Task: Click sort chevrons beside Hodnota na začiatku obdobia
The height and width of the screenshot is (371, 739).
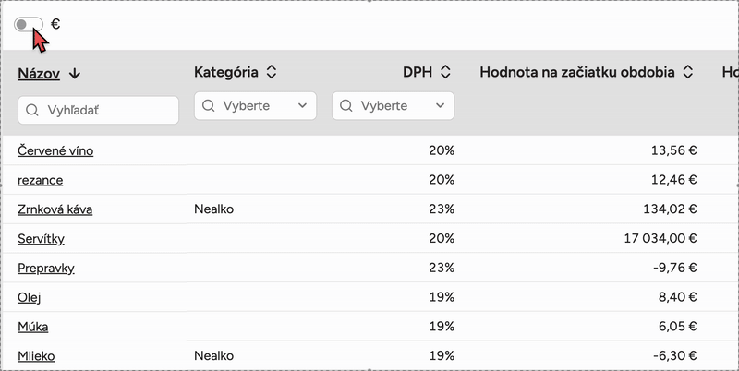Action: coord(687,72)
